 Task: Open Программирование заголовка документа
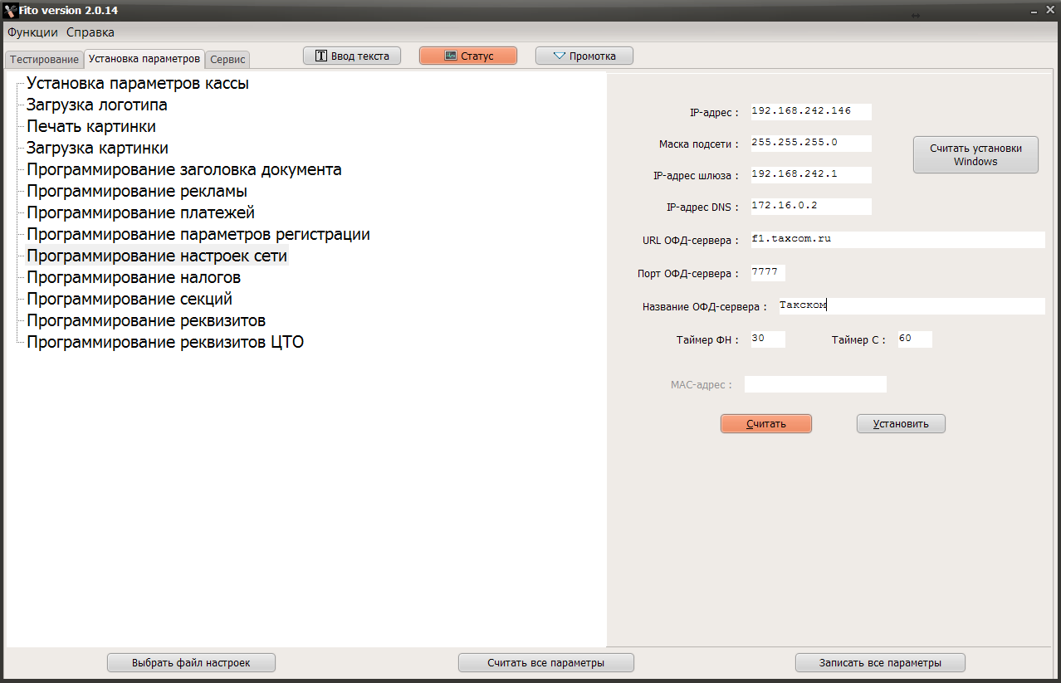184,169
